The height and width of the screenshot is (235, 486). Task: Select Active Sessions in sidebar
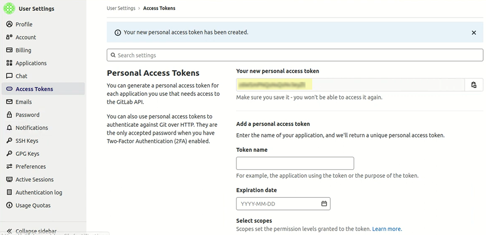34,179
